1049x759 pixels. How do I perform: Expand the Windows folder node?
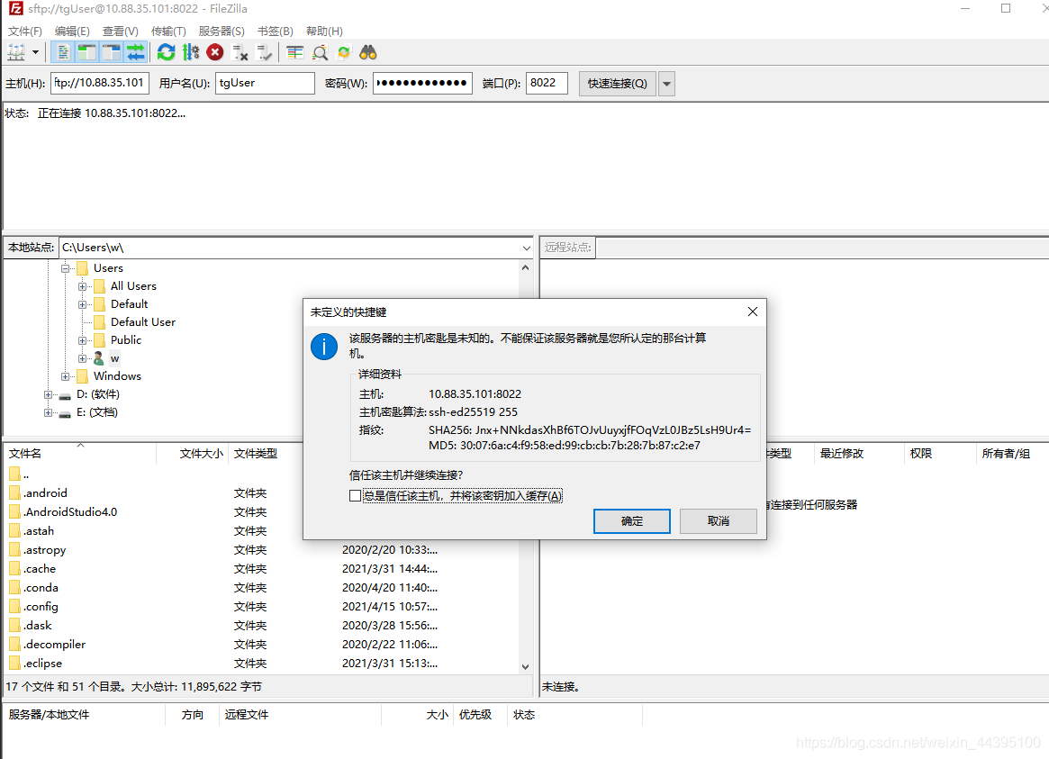pos(66,376)
